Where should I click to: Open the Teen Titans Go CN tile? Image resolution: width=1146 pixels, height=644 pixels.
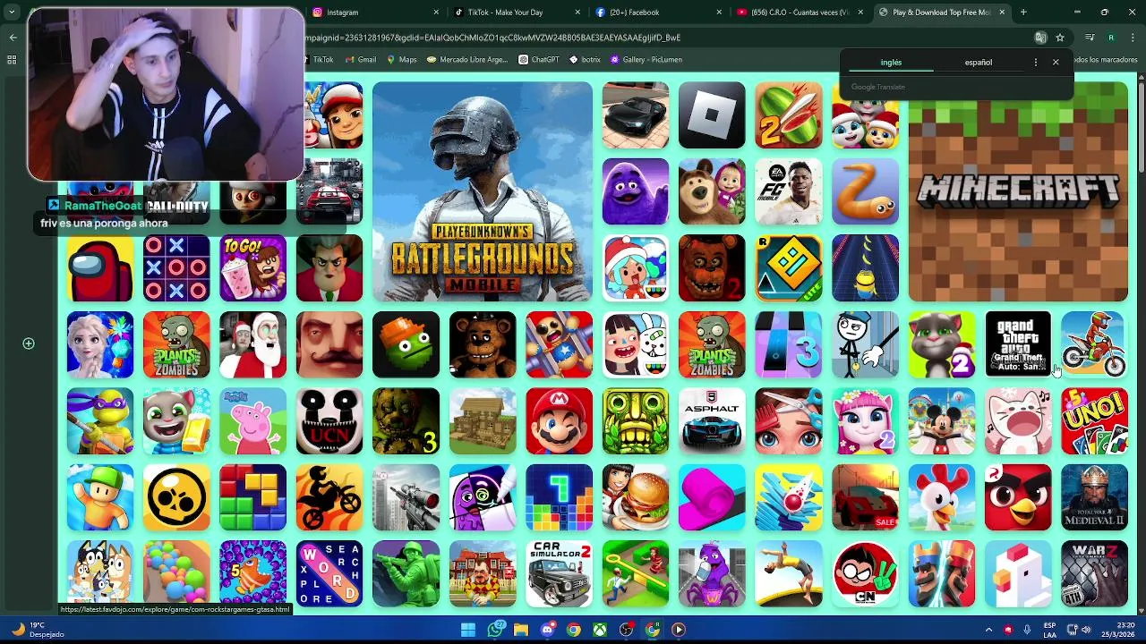[x=865, y=574]
